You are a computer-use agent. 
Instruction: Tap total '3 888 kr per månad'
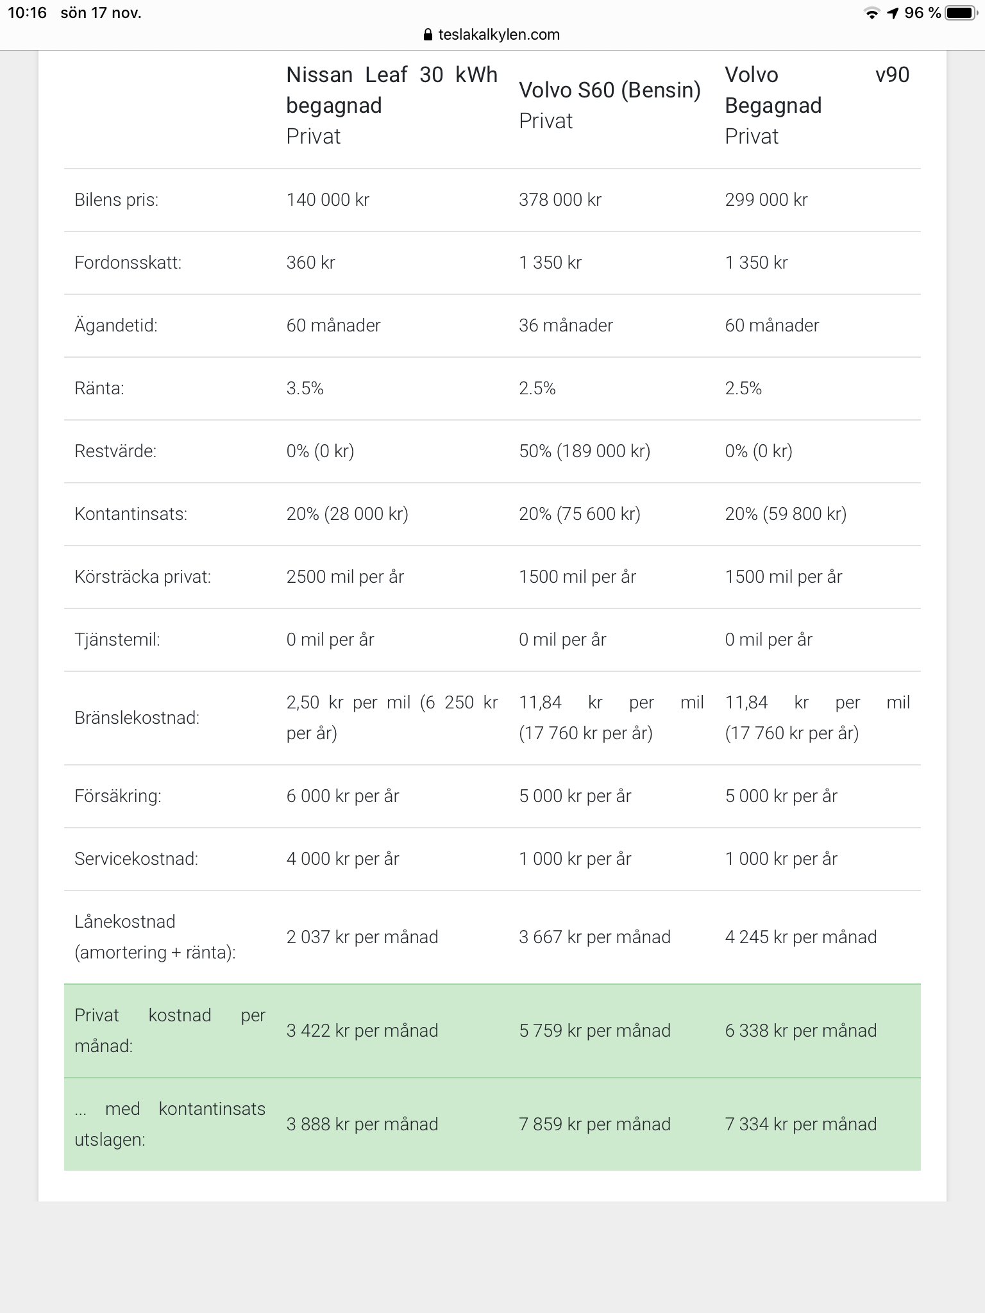[x=362, y=1124]
